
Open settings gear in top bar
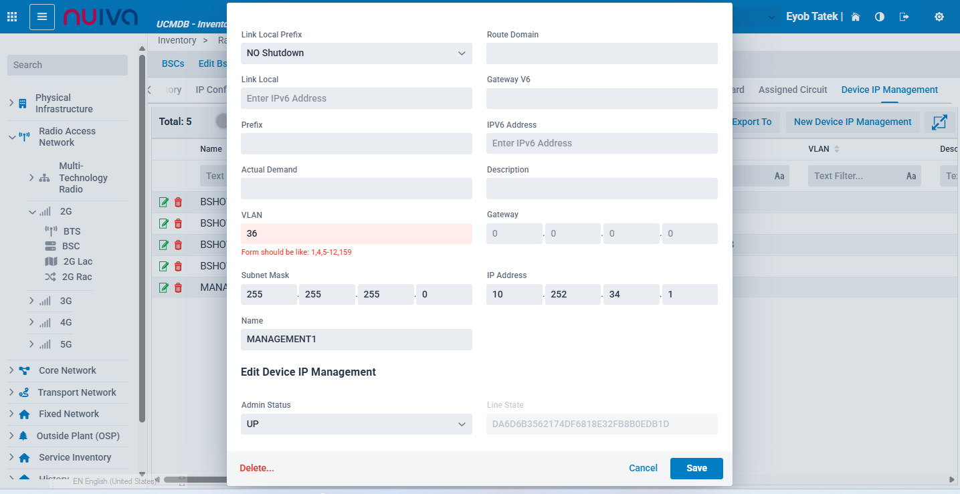[x=939, y=17]
